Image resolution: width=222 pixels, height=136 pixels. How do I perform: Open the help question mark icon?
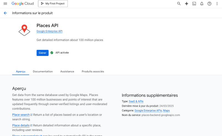click(210, 4)
